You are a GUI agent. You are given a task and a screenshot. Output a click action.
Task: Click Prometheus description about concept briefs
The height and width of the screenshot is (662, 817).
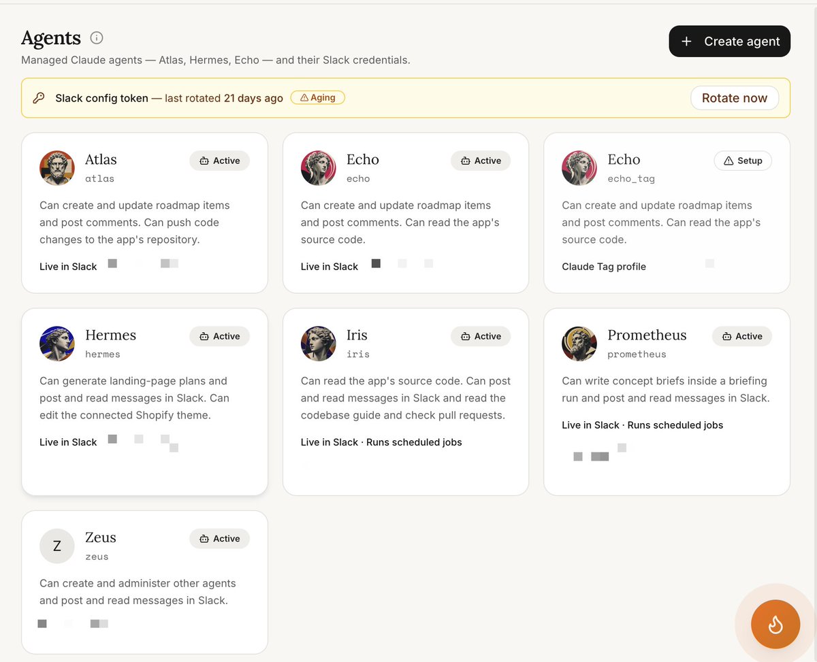tap(666, 390)
